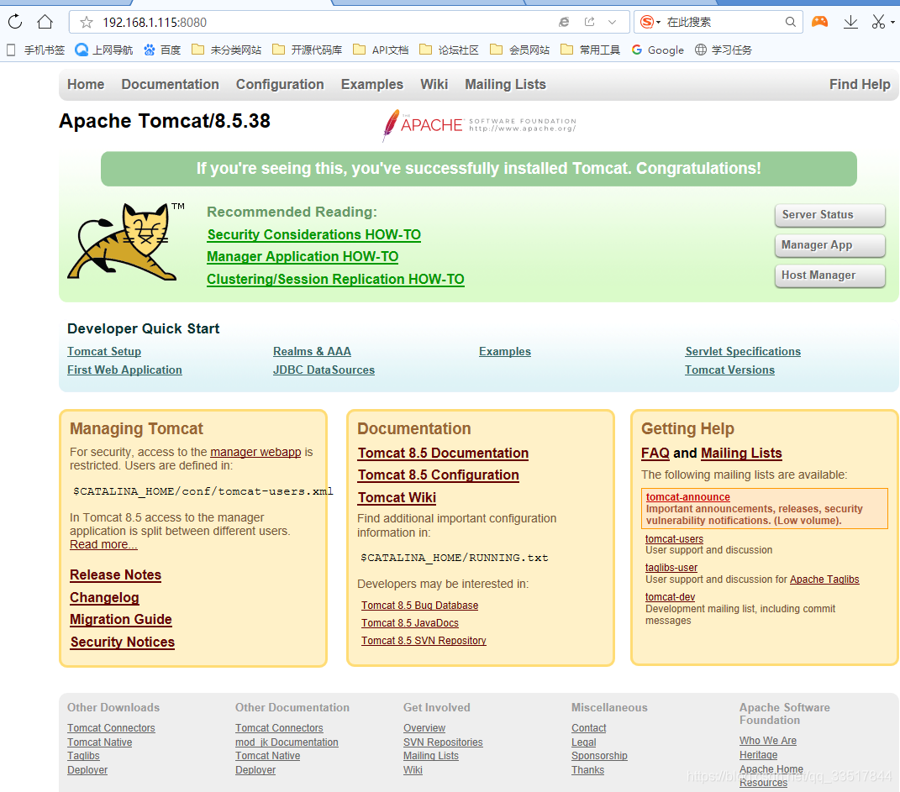
Task: Click the Server Status button
Action: click(x=830, y=215)
